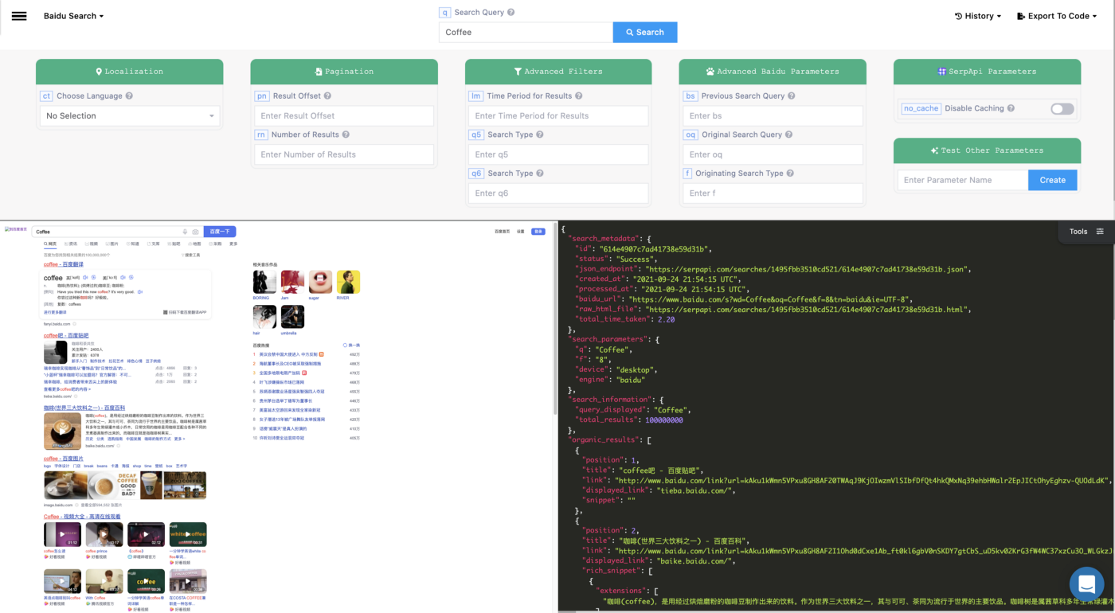Open the Export To Code dropdown
This screenshot has width=1115, height=613.
click(x=1057, y=16)
